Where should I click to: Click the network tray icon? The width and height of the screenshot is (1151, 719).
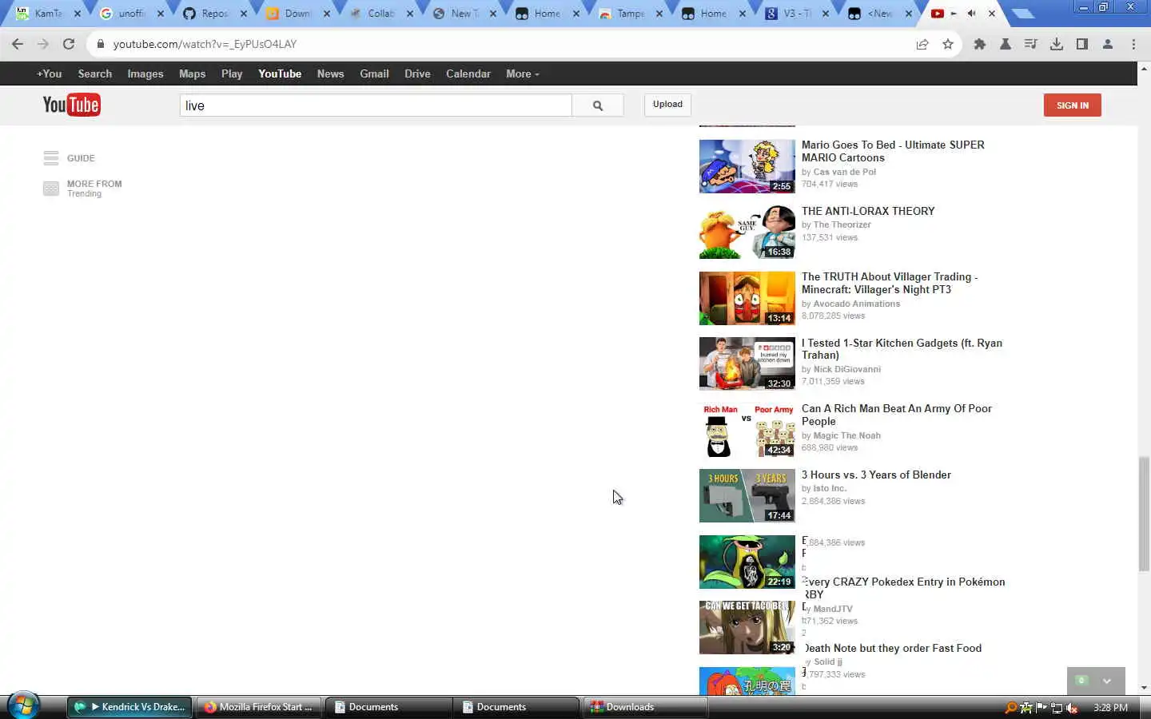pyautogui.click(x=1057, y=707)
